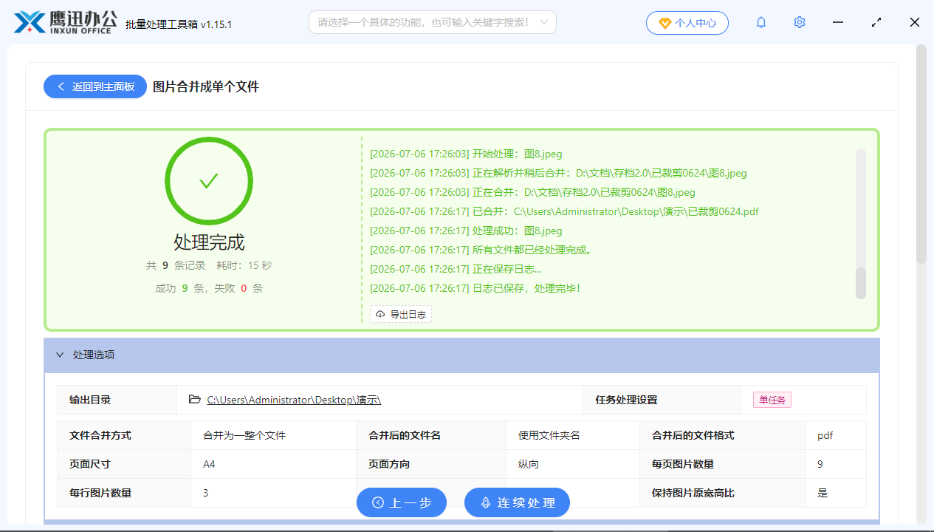934x532 pixels.
Task: Click the 纵向 orientation value
Action: (x=529, y=464)
